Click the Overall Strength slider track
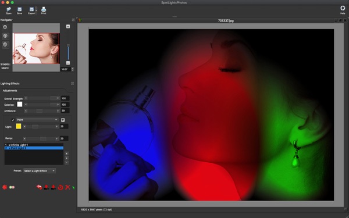Image resolution: width=349 pixels, height=218 pixels. [42, 98]
